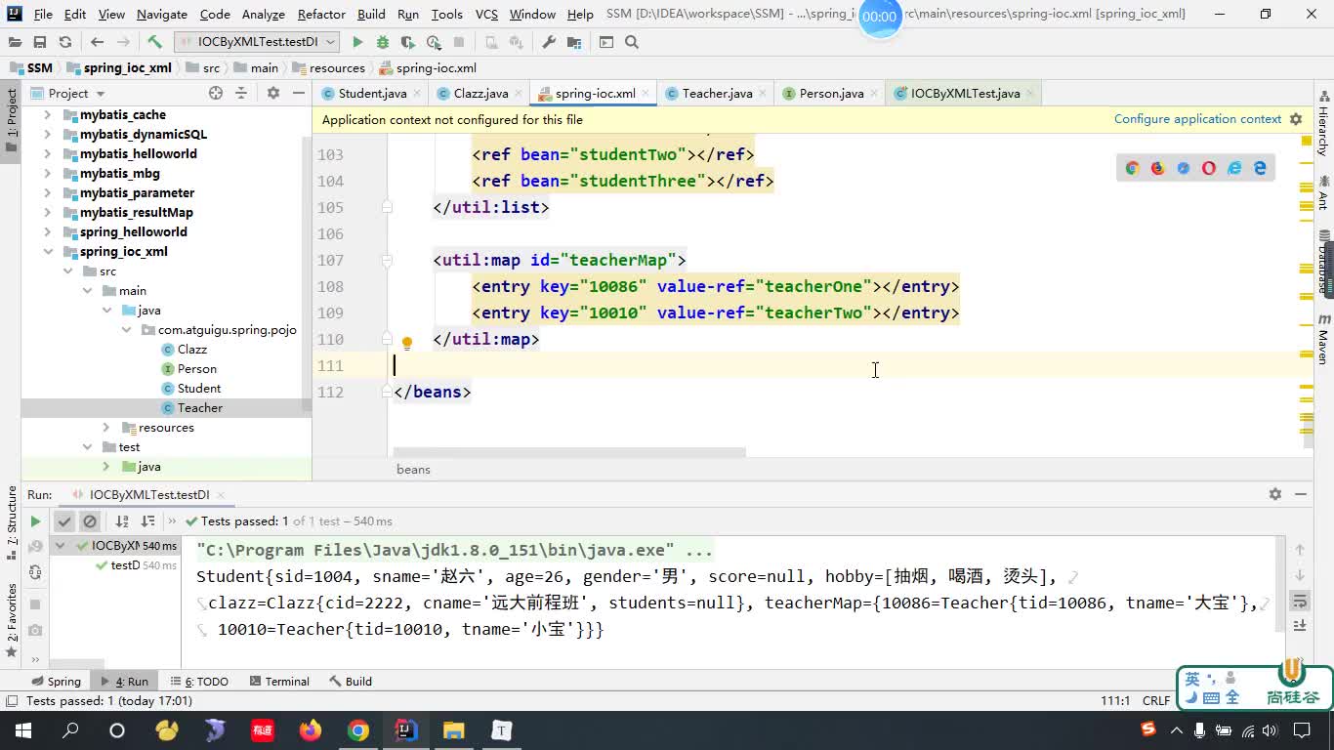This screenshot has width=1334, height=750.
Task: Open Chrome from Windows taskbar
Action: click(x=358, y=730)
